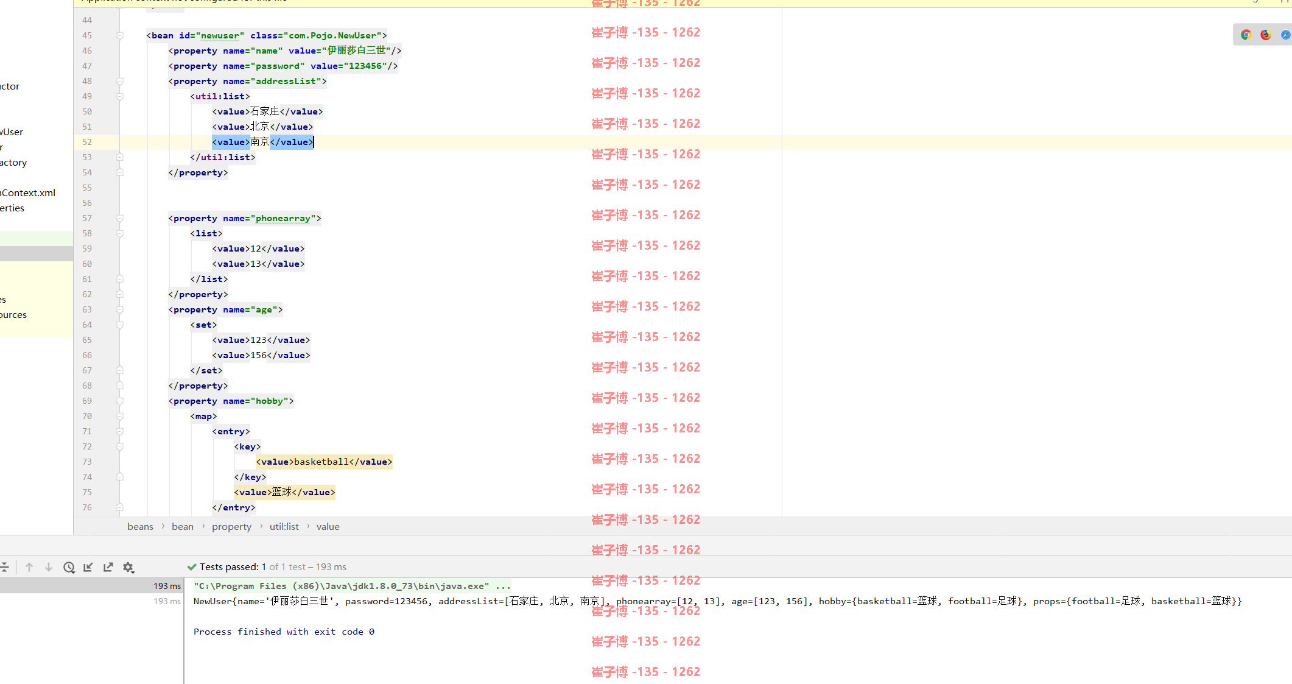
Task: Collapse the hobby property fold at line 69
Action: 120,401
